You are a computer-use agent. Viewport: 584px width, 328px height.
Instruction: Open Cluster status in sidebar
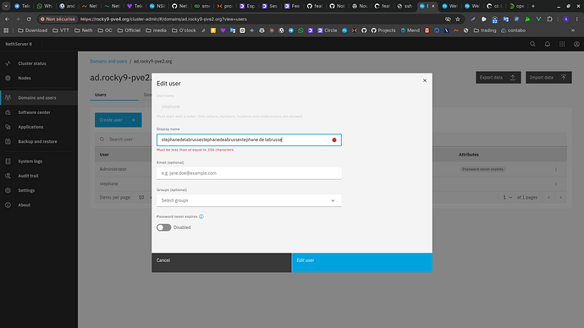click(x=39, y=63)
